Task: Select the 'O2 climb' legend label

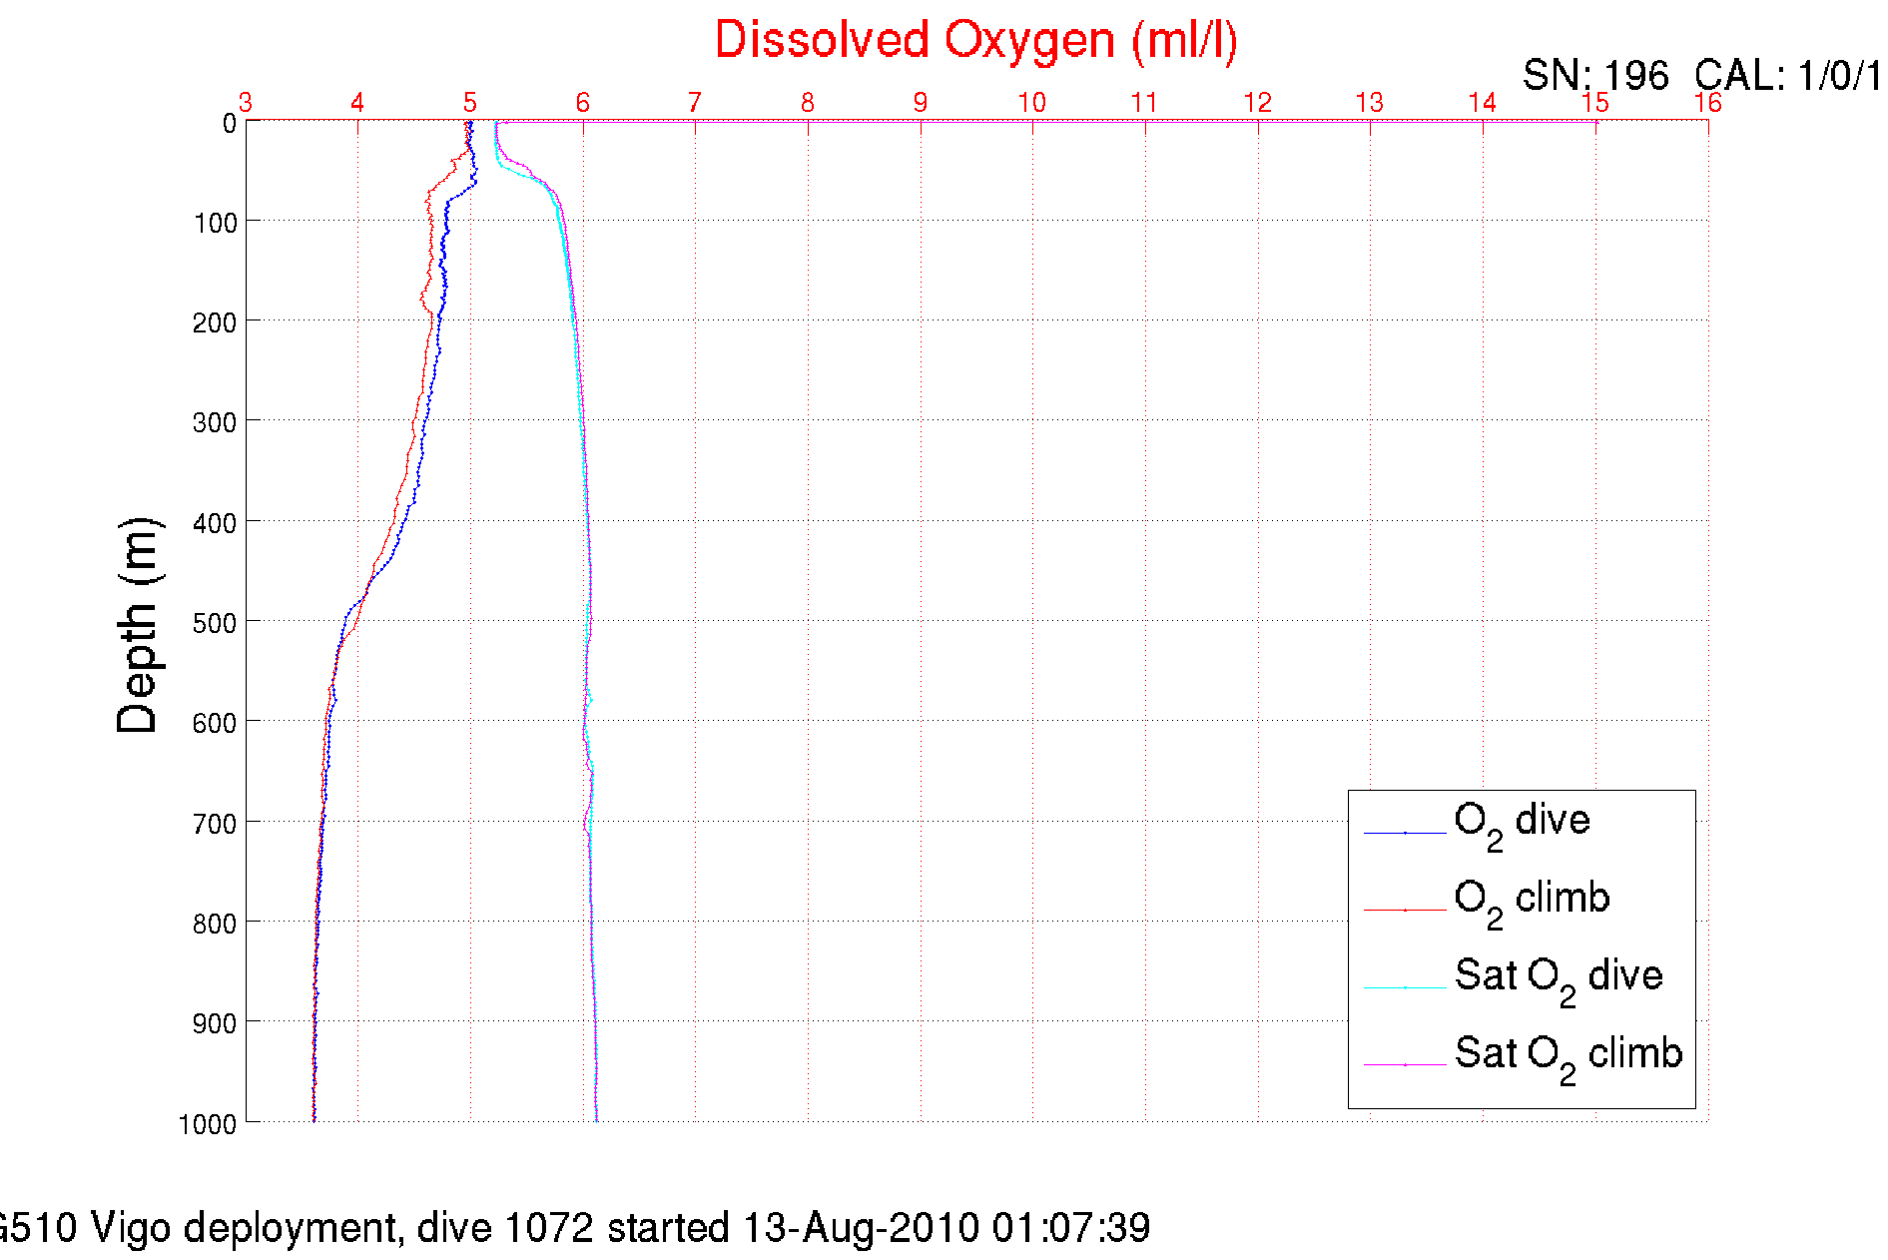Action: click(x=1531, y=900)
